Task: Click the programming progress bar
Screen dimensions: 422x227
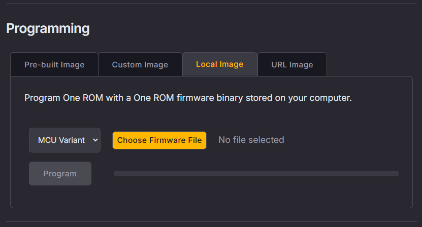Action: [256, 173]
